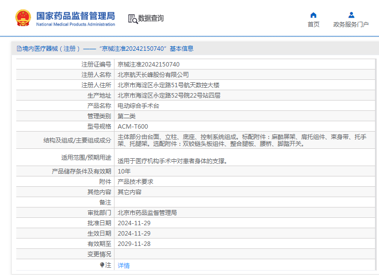Select 北京市药品监督管理局 approval department
The width and height of the screenshot is (379, 275).
(x=147, y=213)
